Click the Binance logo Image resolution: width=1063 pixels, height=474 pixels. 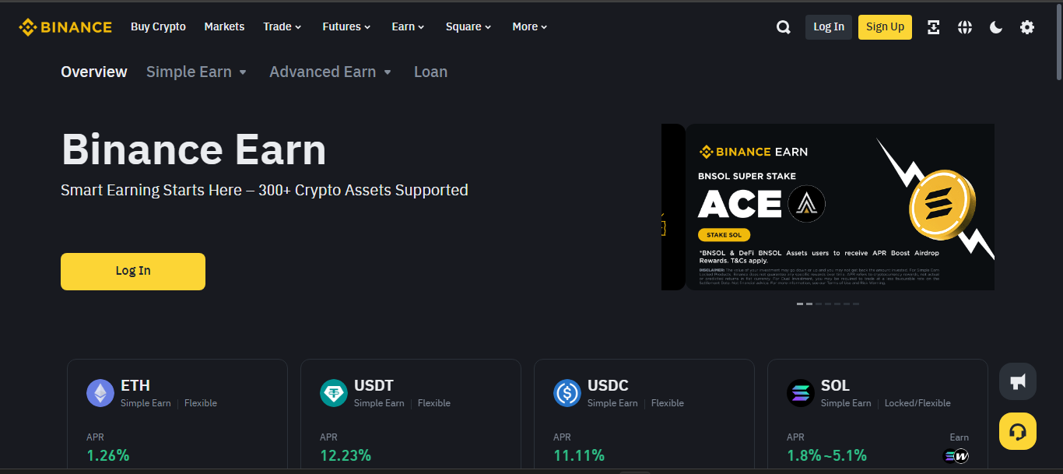65,27
